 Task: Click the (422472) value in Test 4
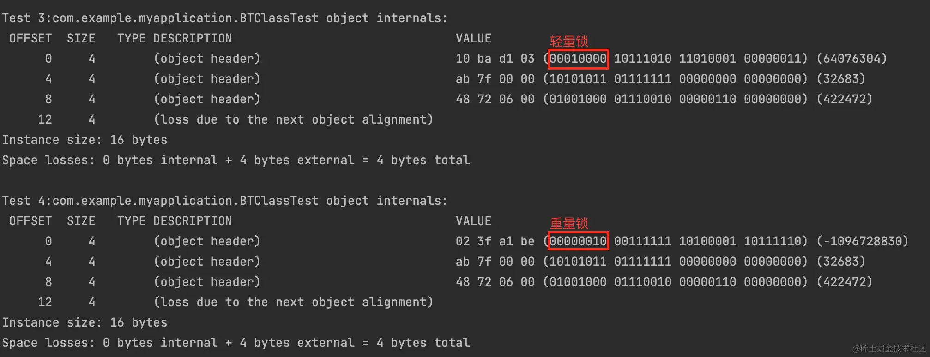click(x=844, y=282)
